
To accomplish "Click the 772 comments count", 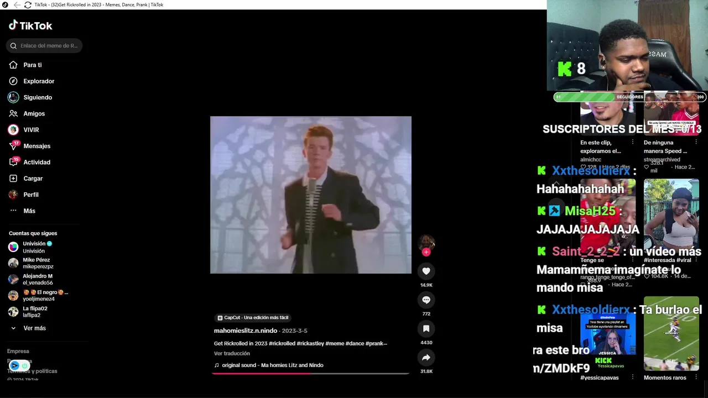I will [x=426, y=314].
